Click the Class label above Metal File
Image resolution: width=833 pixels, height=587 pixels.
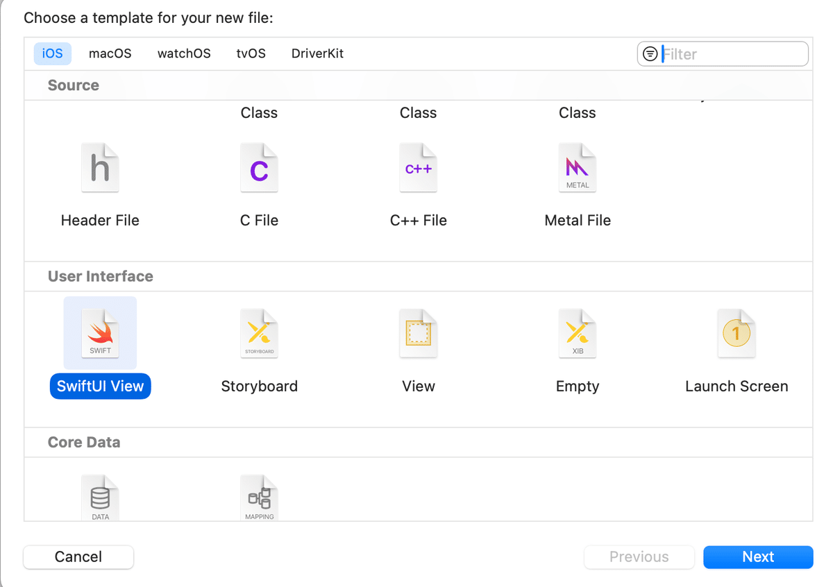[578, 113]
